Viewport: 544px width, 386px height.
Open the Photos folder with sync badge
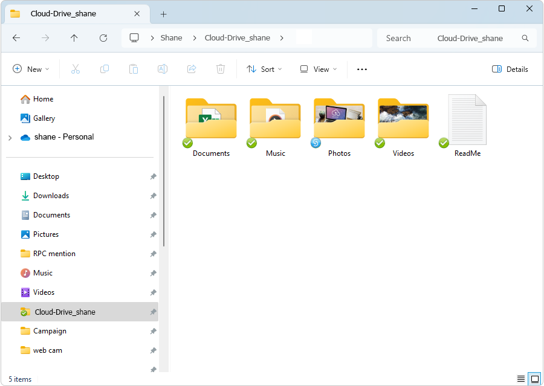[x=339, y=127]
